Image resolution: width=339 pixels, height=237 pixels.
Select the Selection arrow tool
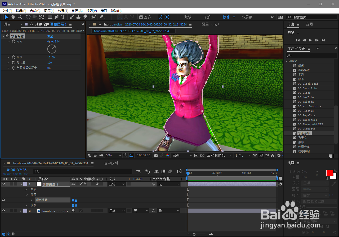7,17
